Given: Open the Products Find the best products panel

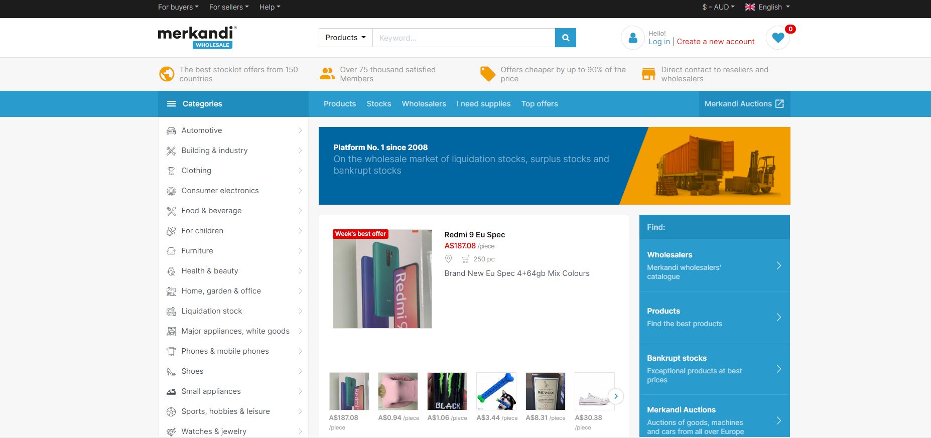Looking at the screenshot, I should pyautogui.click(x=715, y=317).
